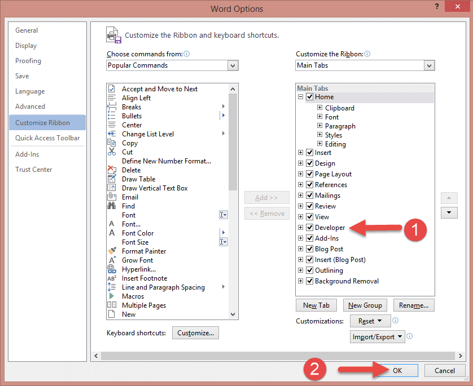Select the Align Left command icon
Screen dimensions: 473x386
point(112,98)
